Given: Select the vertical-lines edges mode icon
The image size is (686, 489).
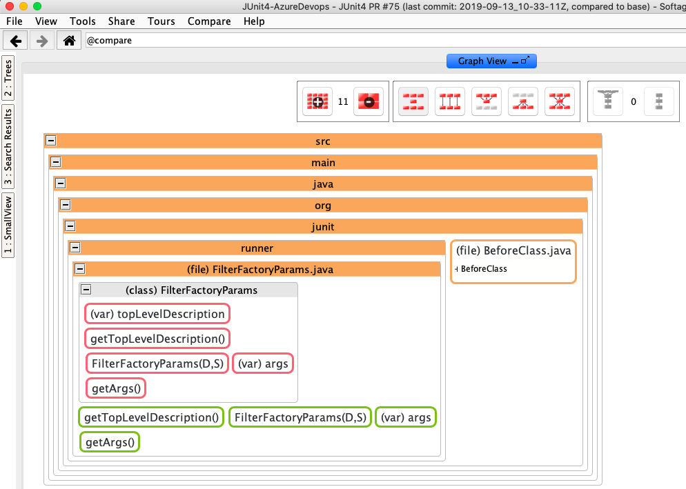Looking at the screenshot, I should coord(450,102).
